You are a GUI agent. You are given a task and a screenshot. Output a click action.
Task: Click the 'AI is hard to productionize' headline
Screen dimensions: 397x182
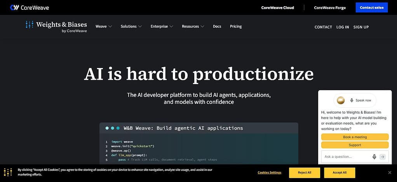tap(198, 74)
